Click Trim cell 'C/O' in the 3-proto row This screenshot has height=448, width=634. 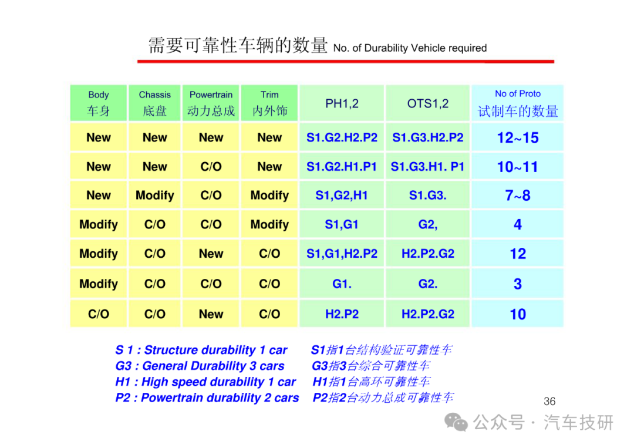pos(269,284)
